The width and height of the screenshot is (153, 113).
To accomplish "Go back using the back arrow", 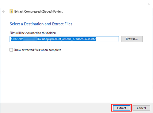I will click(4, 11).
